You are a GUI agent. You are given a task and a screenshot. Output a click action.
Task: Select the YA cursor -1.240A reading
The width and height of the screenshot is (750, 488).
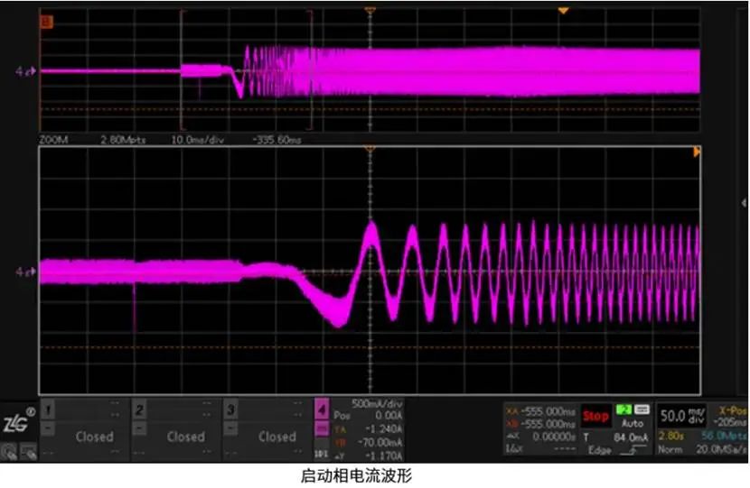[384, 429]
